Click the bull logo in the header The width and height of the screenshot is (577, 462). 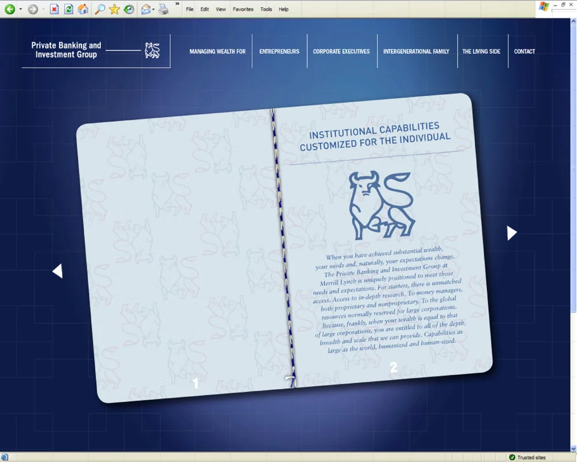152,50
